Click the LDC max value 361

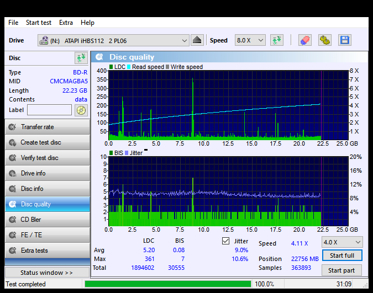(x=150, y=259)
